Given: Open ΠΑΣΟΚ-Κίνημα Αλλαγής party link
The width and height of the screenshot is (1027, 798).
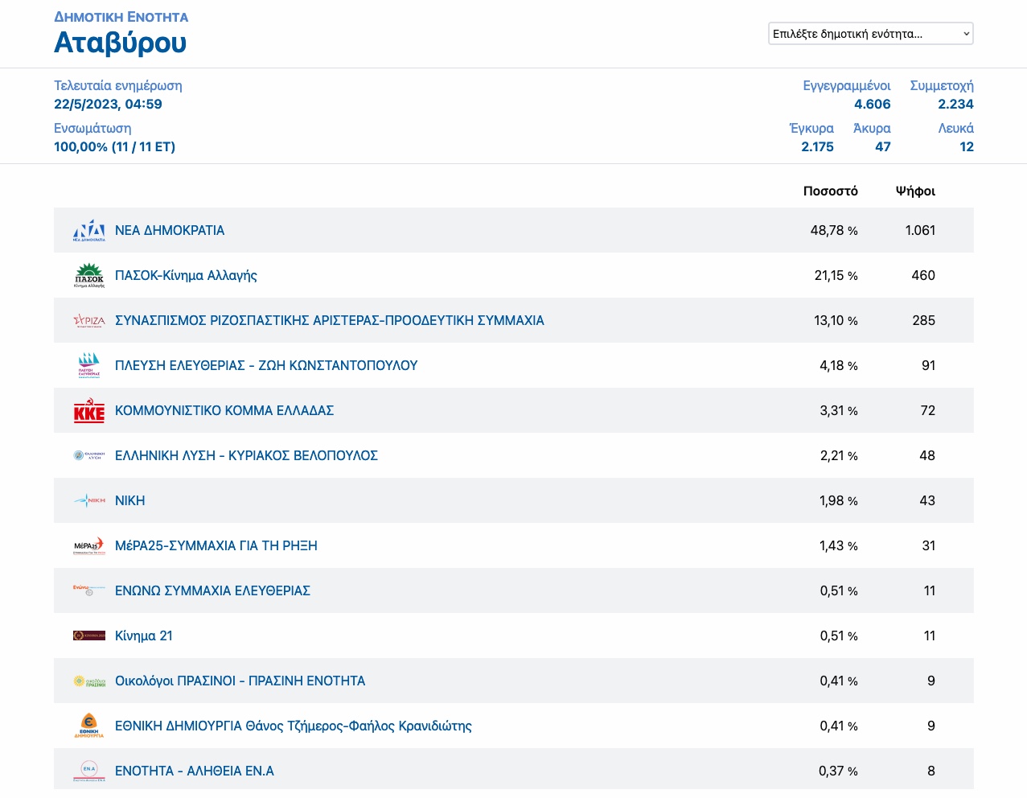Looking at the screenshot, I should [x=186, y=275].
